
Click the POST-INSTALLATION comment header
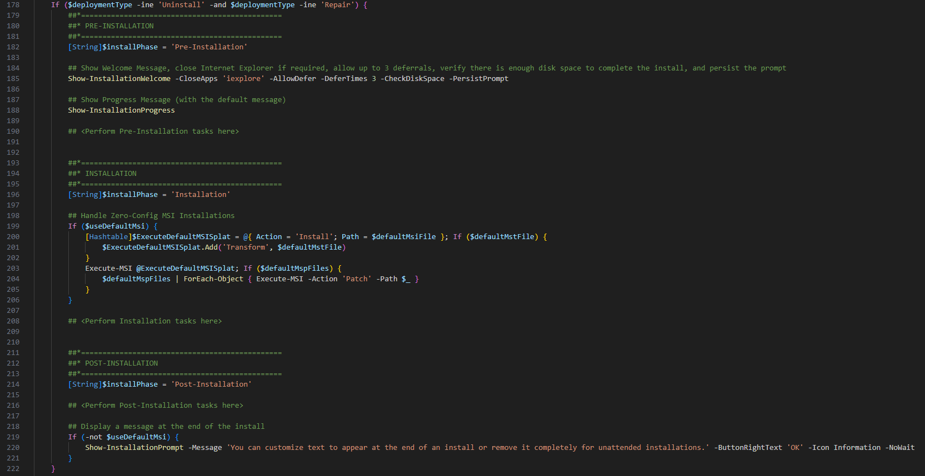point(121,363)
